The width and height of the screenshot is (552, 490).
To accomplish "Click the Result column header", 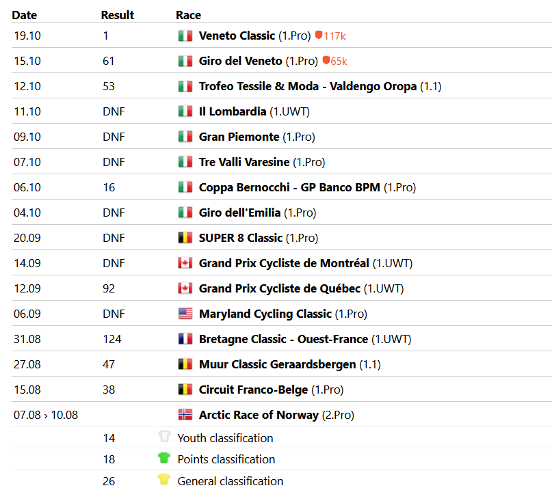I will [x=117, y=15].
